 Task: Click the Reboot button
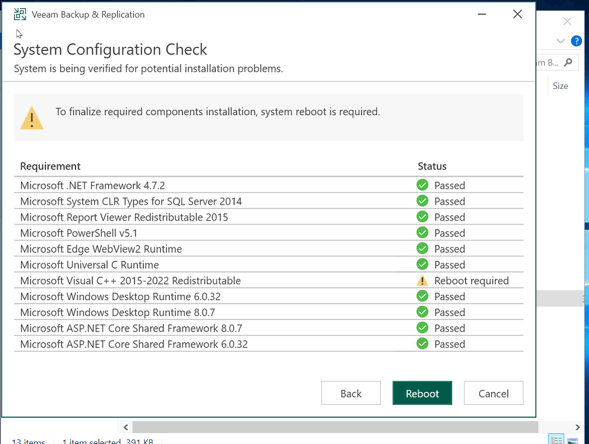point(422,393)
